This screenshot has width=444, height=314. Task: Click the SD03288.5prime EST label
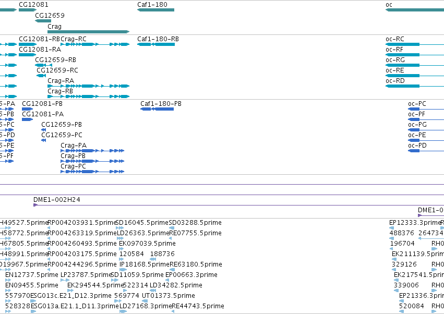(195, 223)
